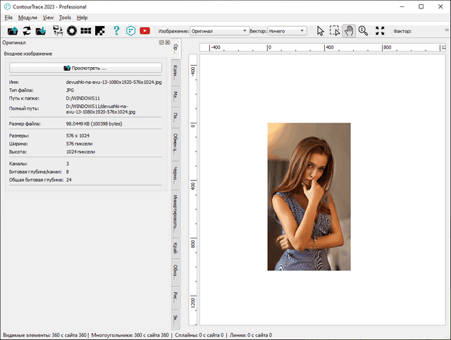The width and height of the screenshot is (451, 340).
Task: Click the D:/WINDOWS11 folder path value
Action: pyautogui.click(x=83, y=98)
